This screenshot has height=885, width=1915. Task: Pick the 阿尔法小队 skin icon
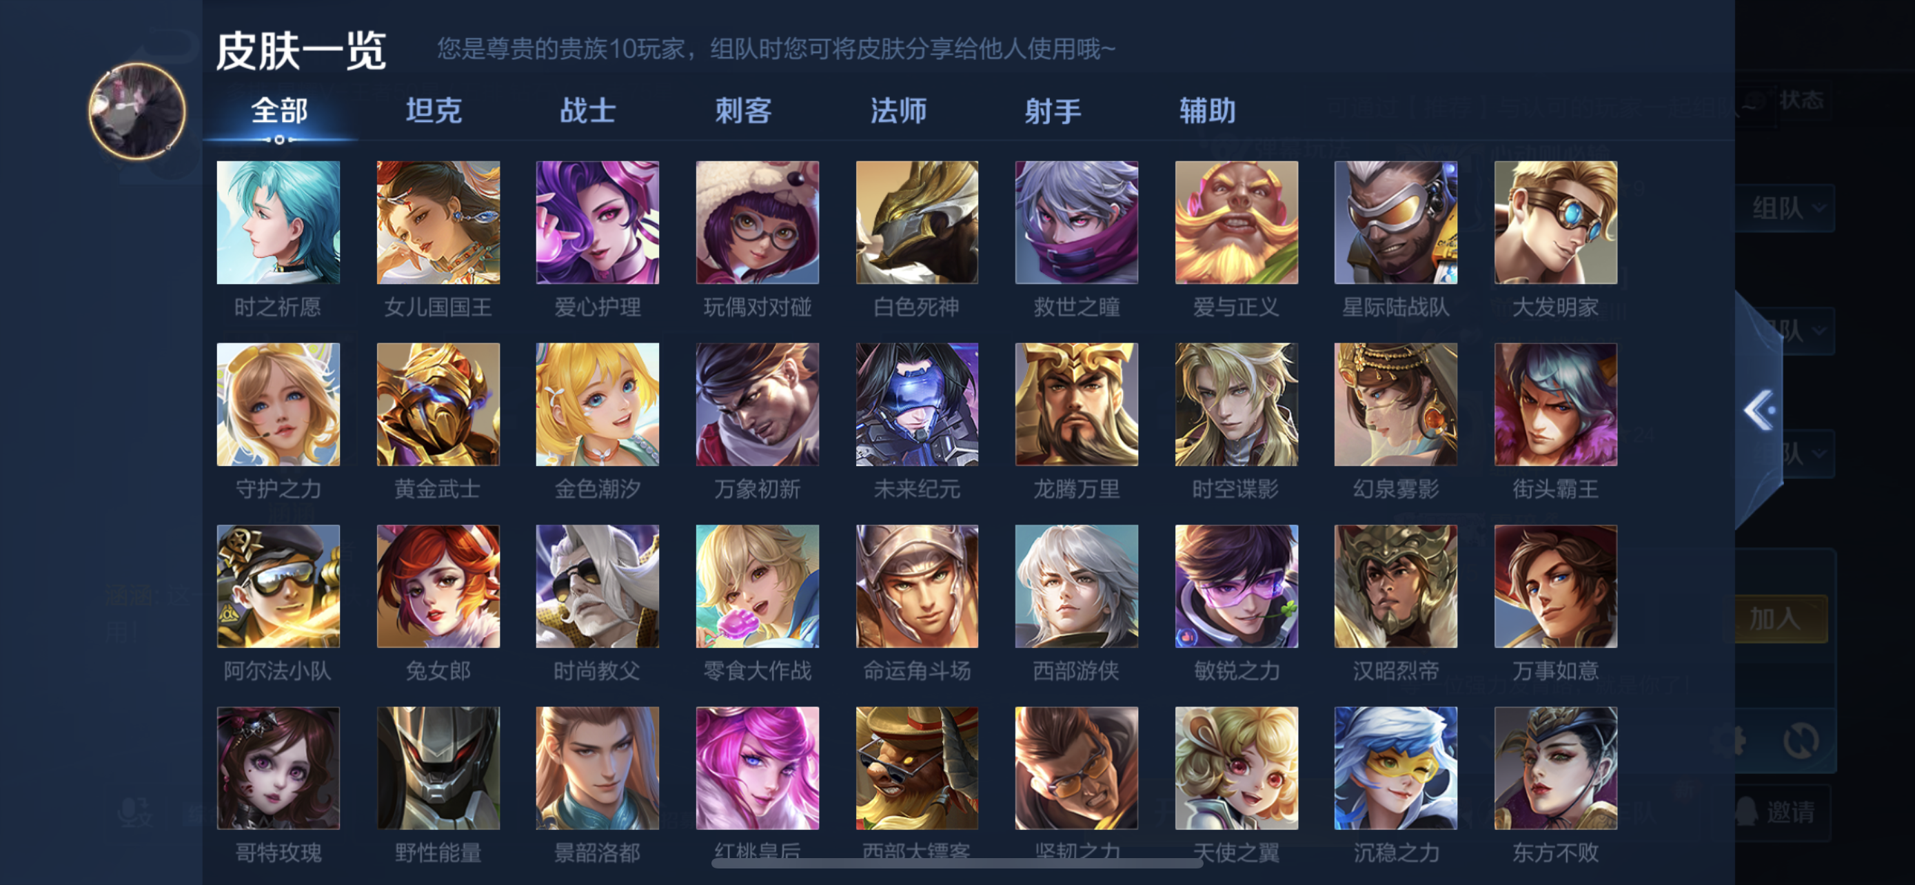pos(278,587)
